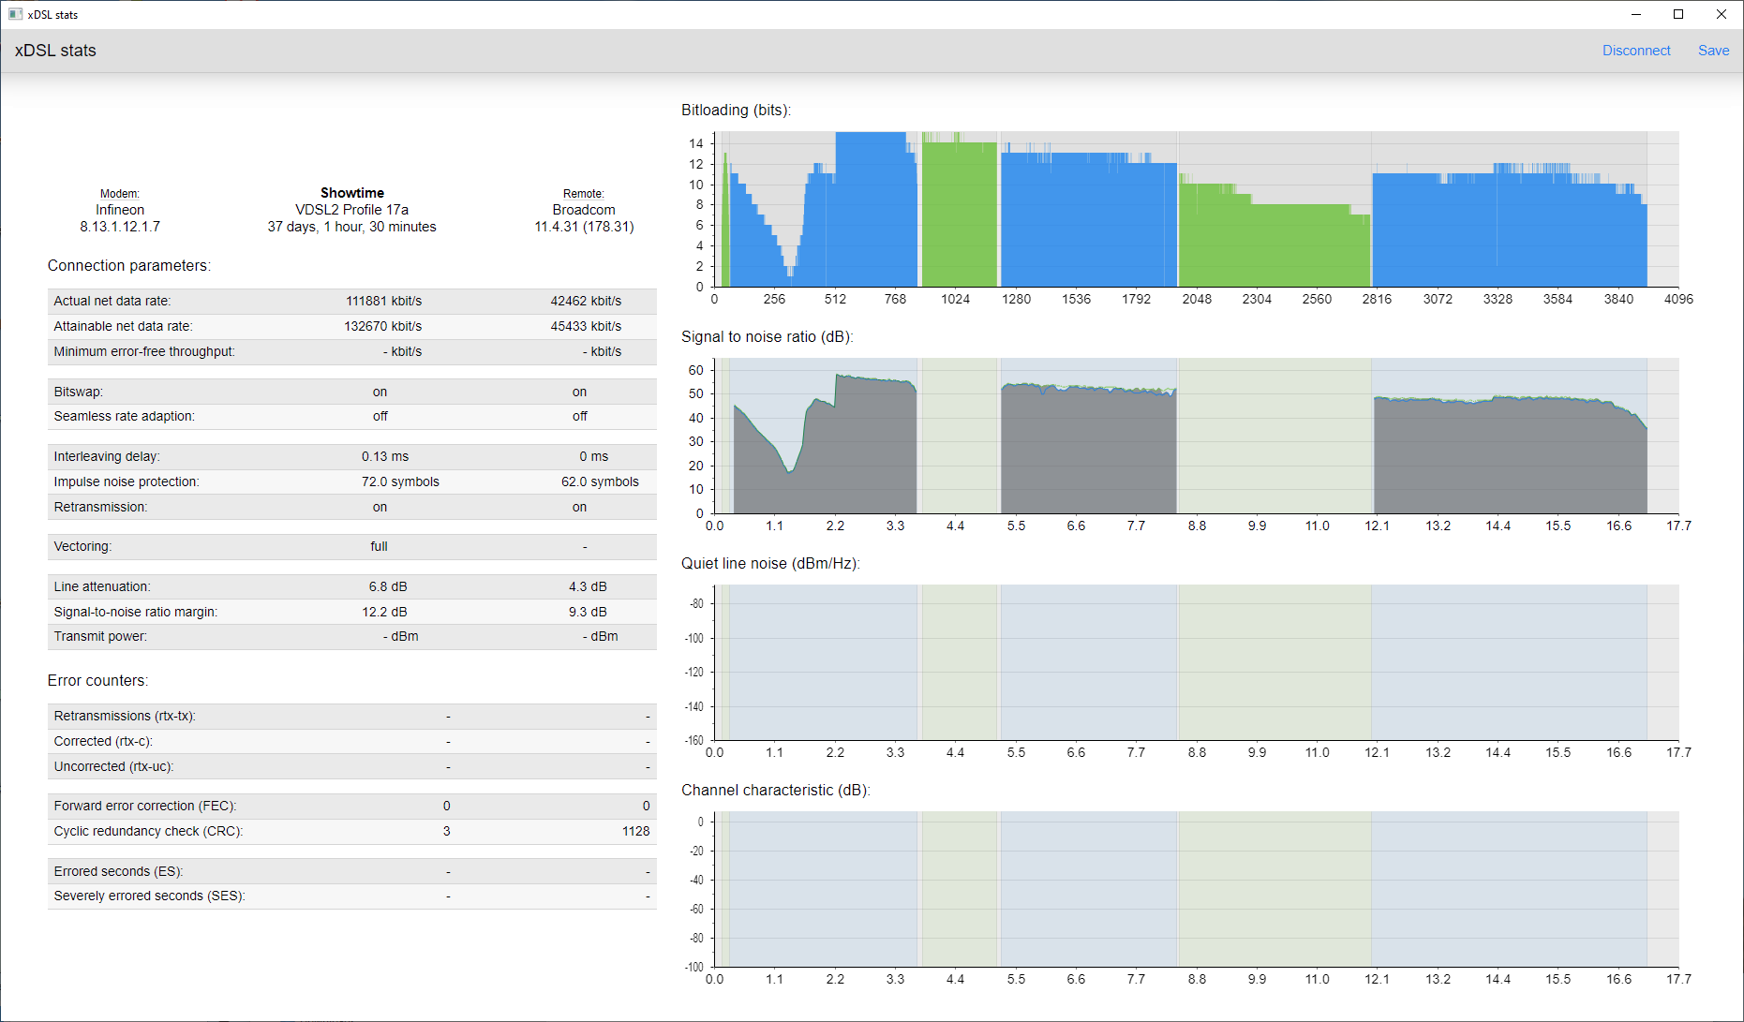The width and height of the screenshot is (1744, 1022).
Task: Click the Disconnect link
Action: point(1635,51)
